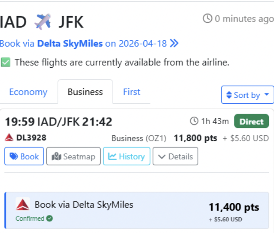Viewport: 274px width, 233px height.
Task: Click flight number DL3928
Action: 31,138
